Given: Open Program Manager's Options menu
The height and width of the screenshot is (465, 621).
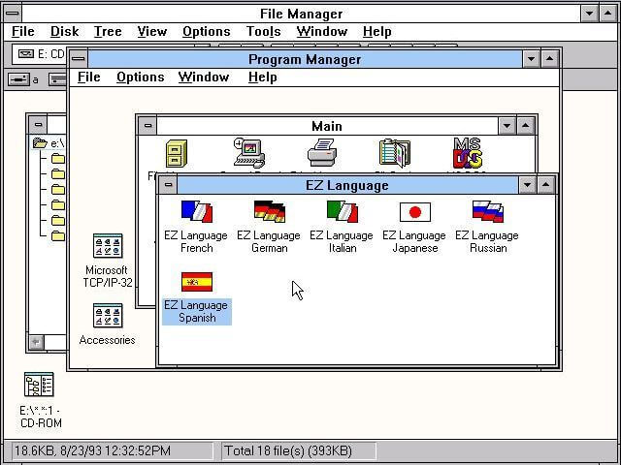Looking at the screenshot, I should point(140,77).
